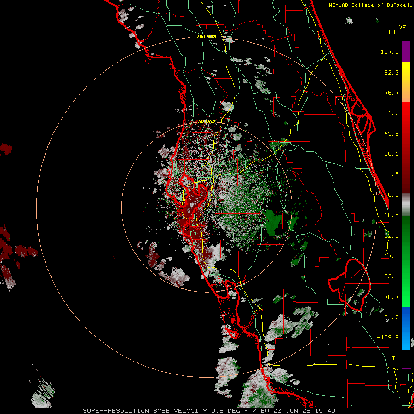Select the 30.1 velocity scale value
The image size is (414, 414).
point(391,154)
